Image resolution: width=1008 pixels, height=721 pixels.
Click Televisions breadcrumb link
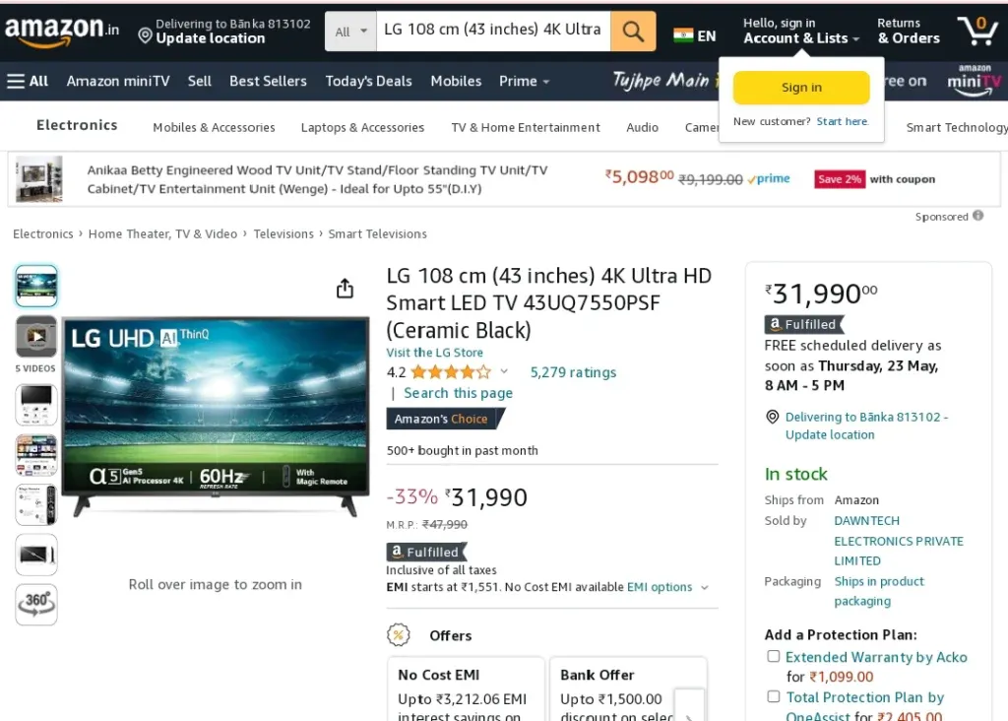click(x=283, y=234)
